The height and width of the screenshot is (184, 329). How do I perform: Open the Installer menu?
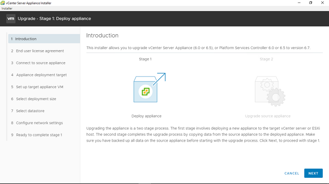point(7,9)
